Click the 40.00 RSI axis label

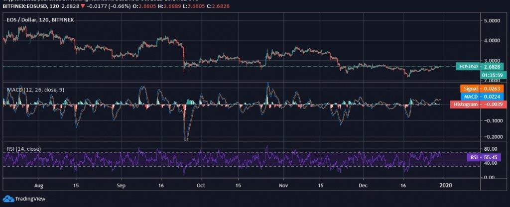pos(490,163)
